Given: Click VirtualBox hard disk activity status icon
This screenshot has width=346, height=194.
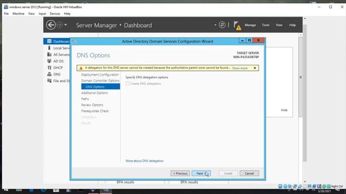Looking at the screenshot, I should (x=280, y=186).
